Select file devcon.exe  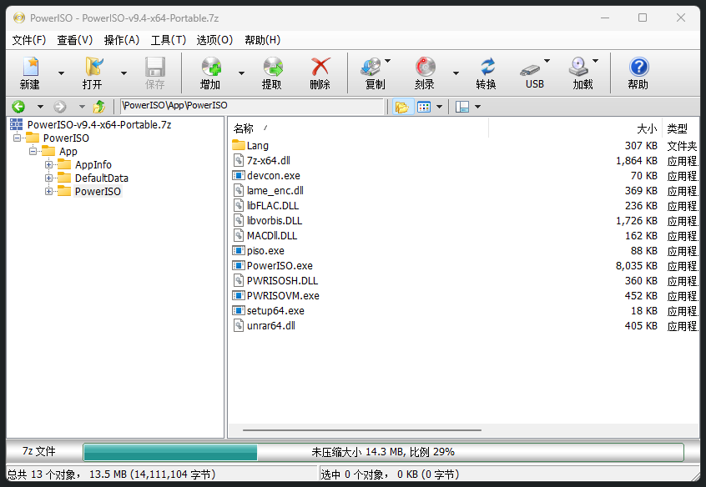click(274, 175)
